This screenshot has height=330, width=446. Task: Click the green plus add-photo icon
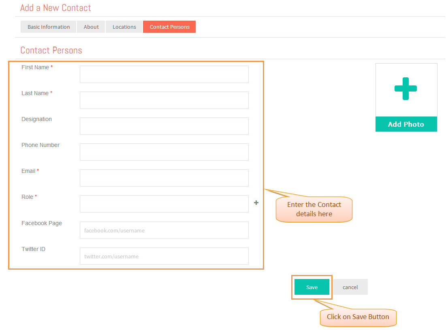(405, 89)
